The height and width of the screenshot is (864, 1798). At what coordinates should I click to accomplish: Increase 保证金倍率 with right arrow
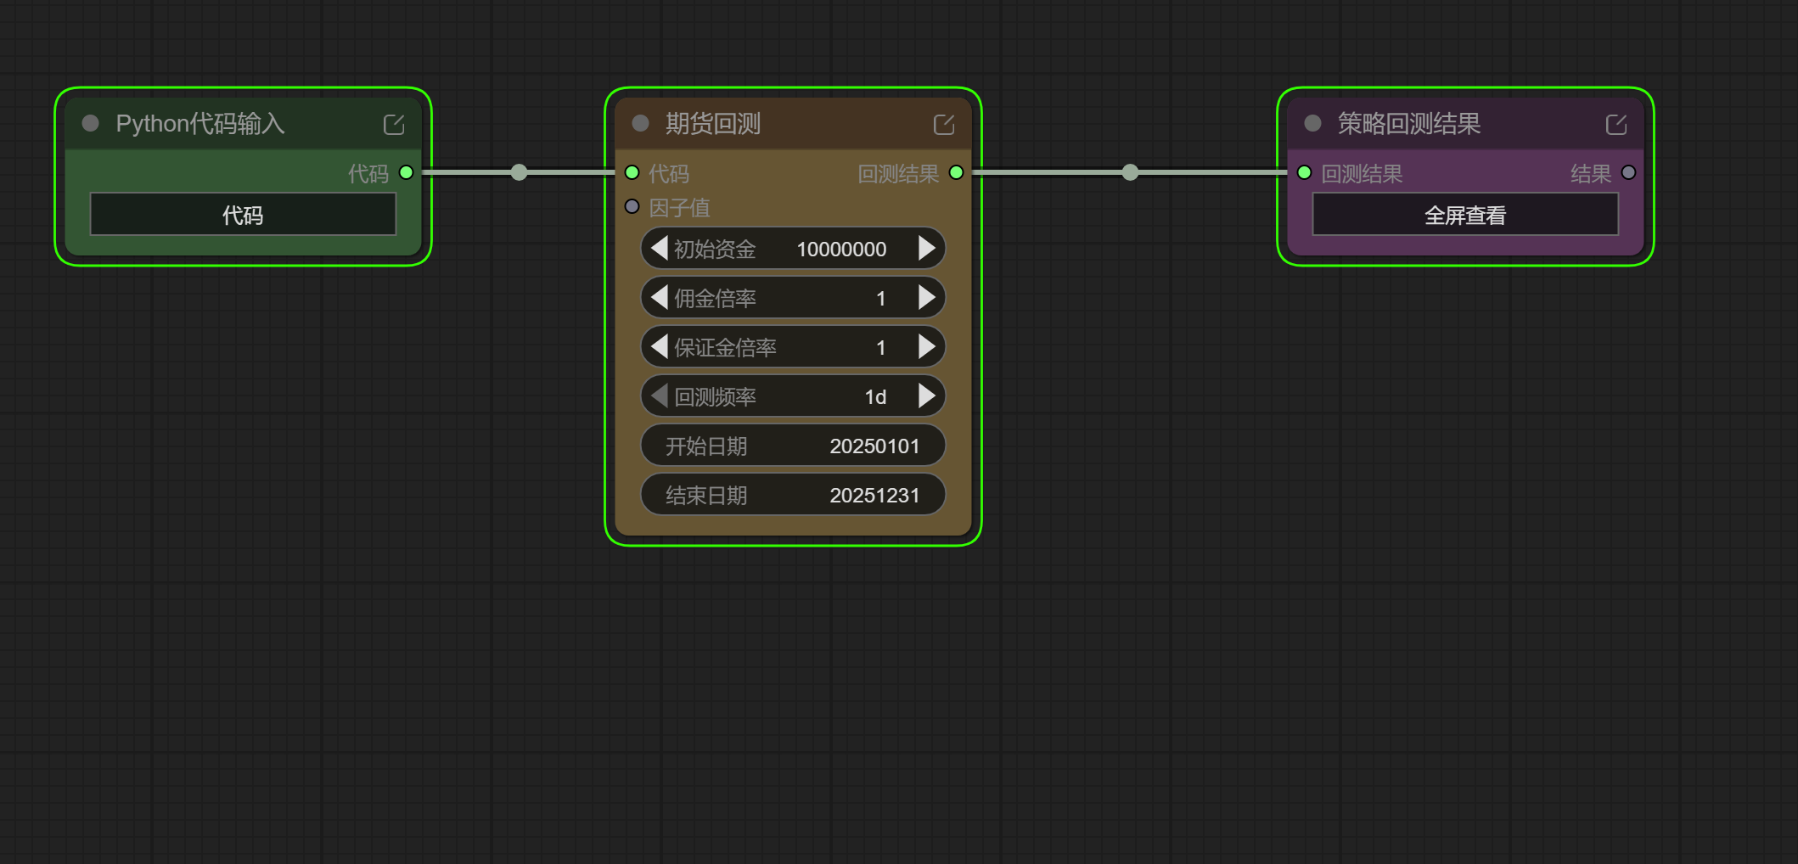927,347
